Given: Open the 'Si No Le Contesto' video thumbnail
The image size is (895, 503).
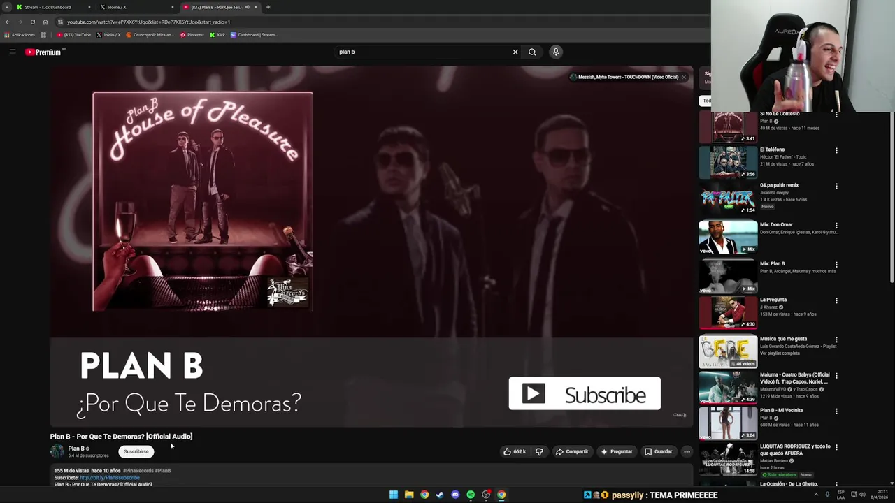Looking at the screenshot, I should pyautogui.click(x=728, y=126).
